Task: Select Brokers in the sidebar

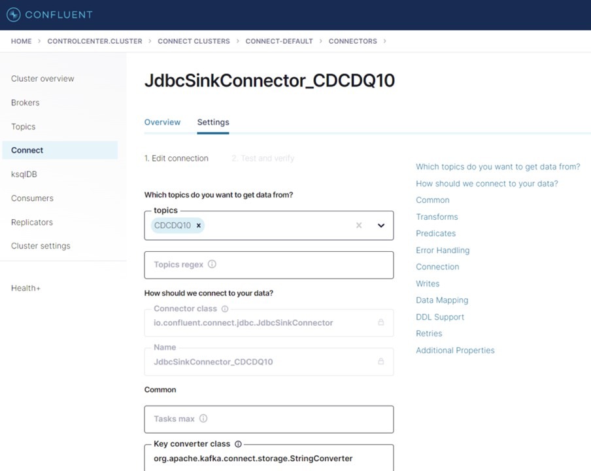Action: pos(25,103)
